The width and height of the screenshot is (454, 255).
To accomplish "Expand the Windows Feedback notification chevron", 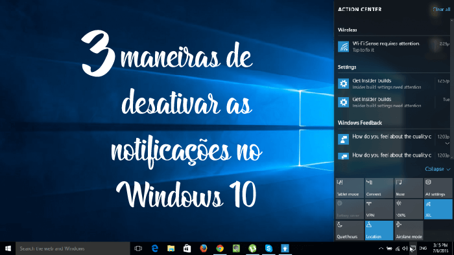I will (447, 143).
